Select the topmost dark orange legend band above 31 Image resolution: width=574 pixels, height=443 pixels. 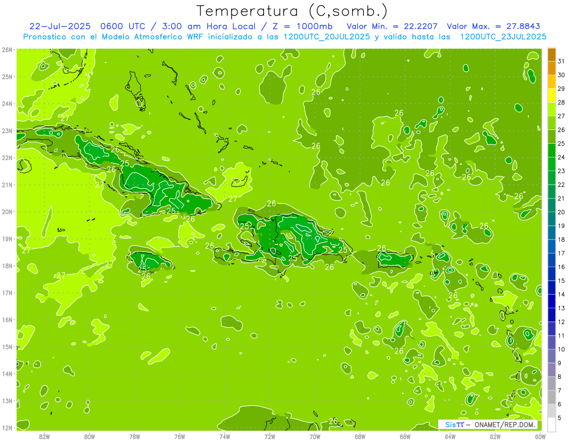[x=552, y=54]
